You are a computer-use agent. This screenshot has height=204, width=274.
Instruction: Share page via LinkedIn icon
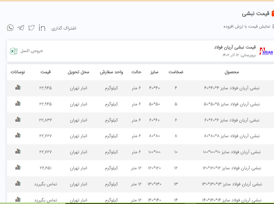(42, 28)
